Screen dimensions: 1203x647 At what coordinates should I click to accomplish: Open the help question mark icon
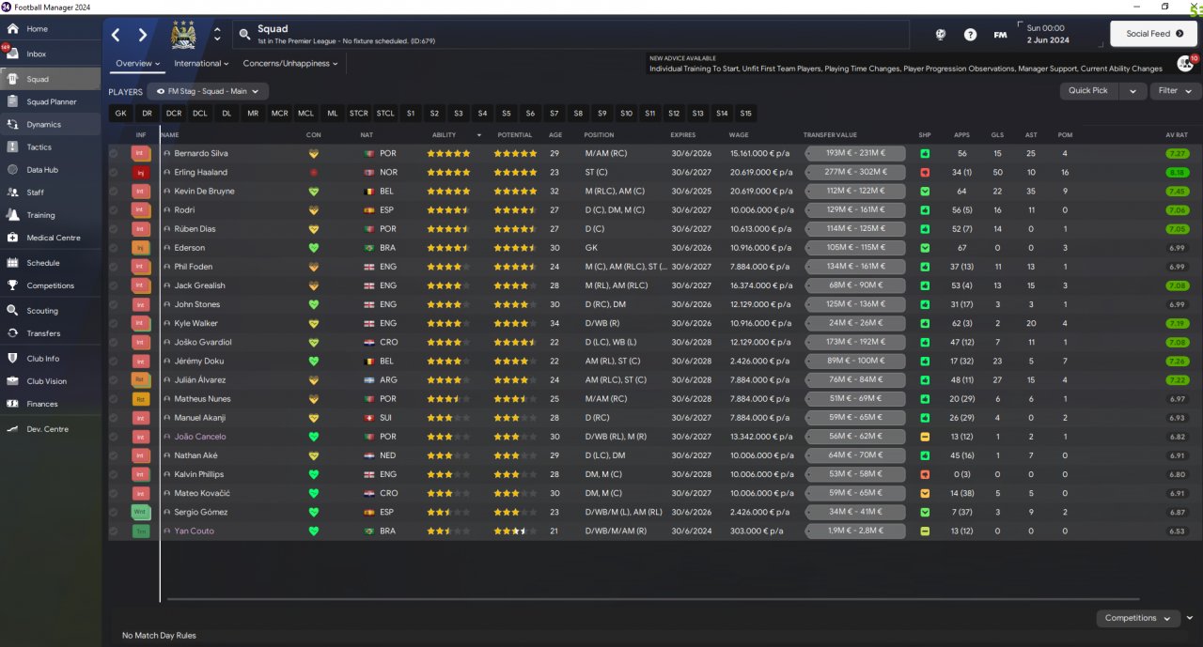[x=970, y=35]
